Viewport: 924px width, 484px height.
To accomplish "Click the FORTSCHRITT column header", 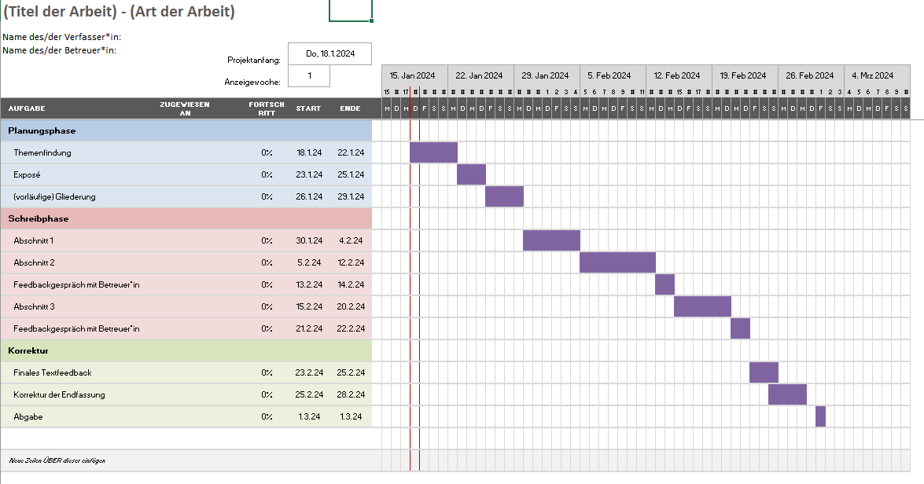I will click(267, 108).
